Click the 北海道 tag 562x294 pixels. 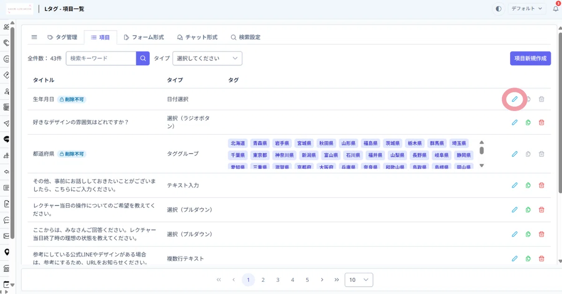(237, 143)
